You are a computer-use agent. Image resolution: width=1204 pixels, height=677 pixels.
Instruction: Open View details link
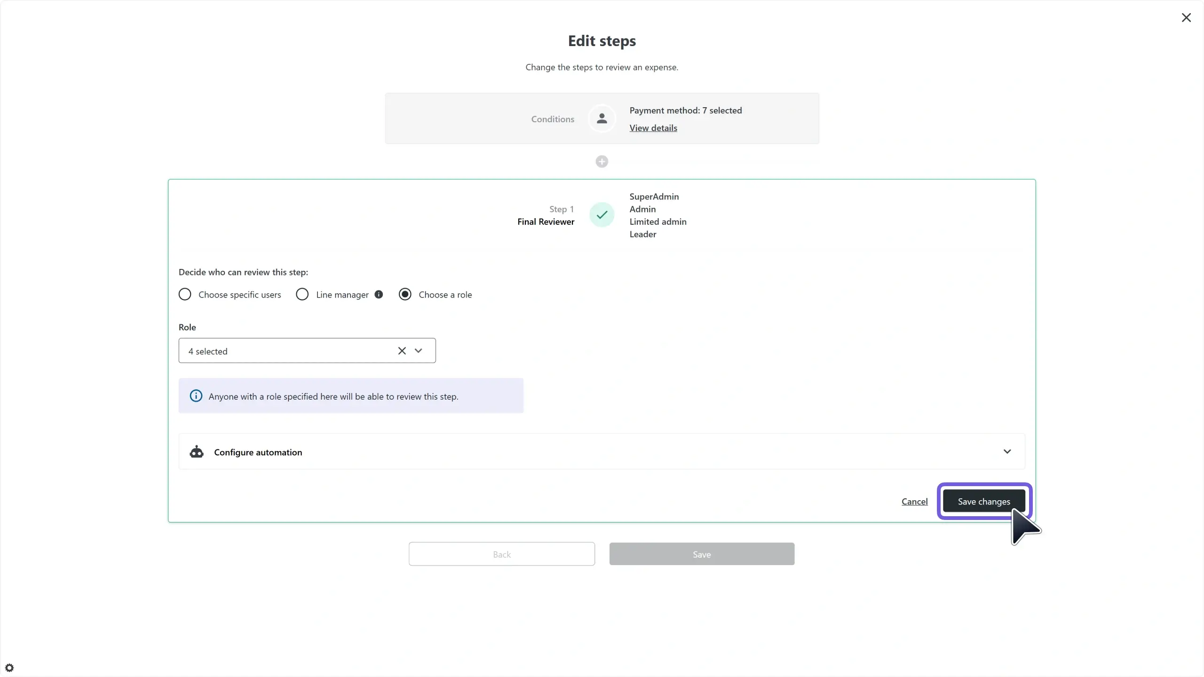pos(653,128)
